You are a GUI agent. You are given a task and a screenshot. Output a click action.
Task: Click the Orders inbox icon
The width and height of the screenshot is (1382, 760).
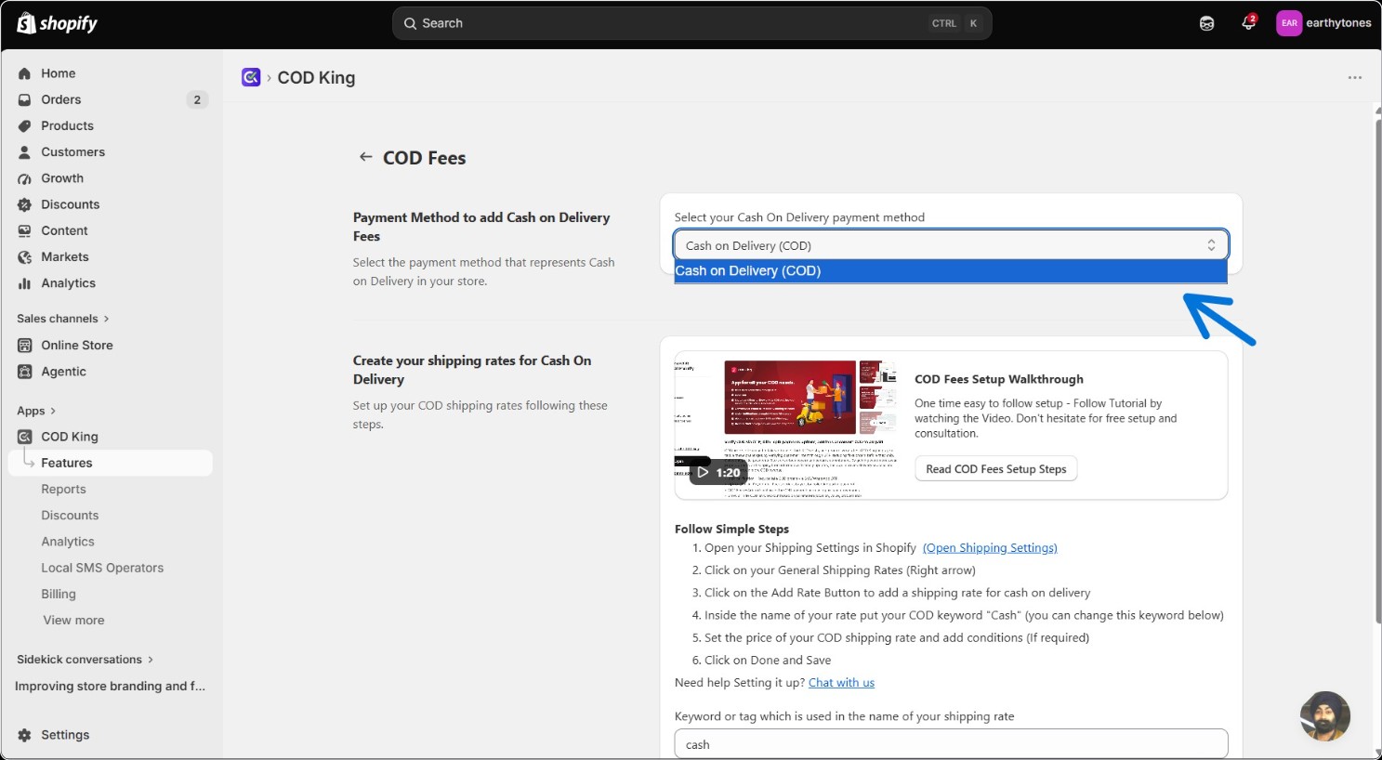tap(24, 99)
